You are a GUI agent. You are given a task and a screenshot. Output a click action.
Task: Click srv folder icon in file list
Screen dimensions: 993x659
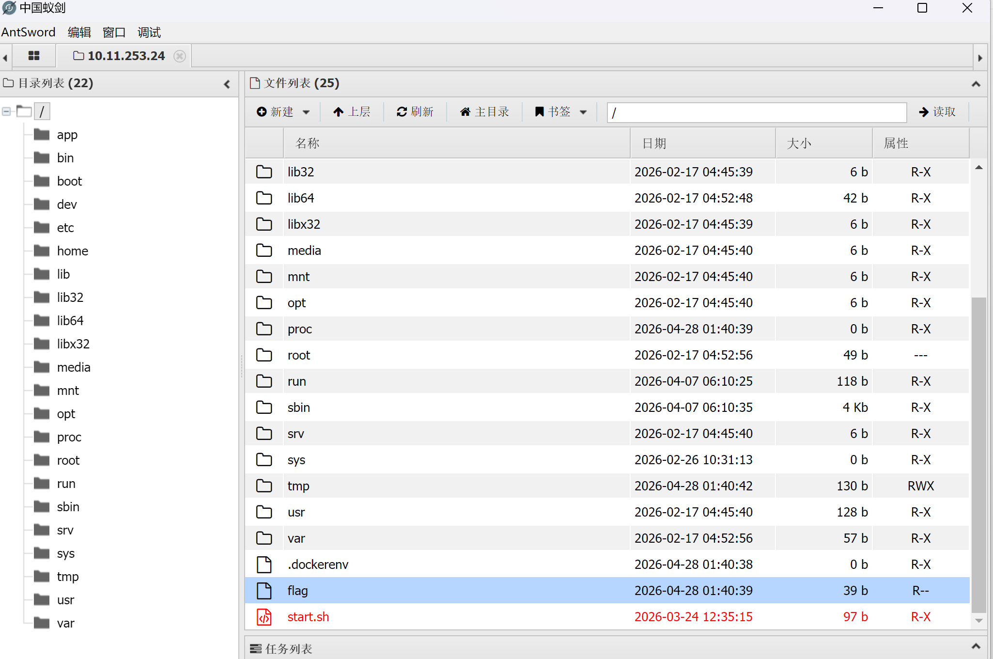coord(264,433)
